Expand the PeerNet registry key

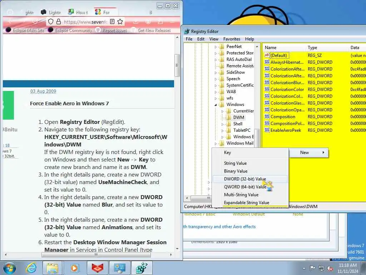216,47
